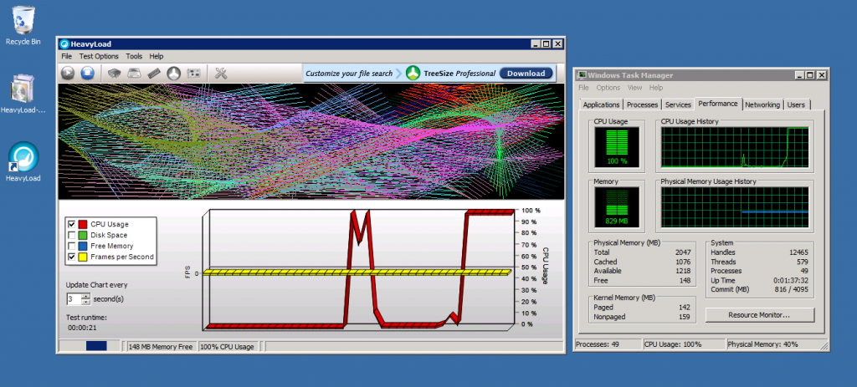
Task: Click the red CPU Usage color swatch
Action: coord(83,224)
